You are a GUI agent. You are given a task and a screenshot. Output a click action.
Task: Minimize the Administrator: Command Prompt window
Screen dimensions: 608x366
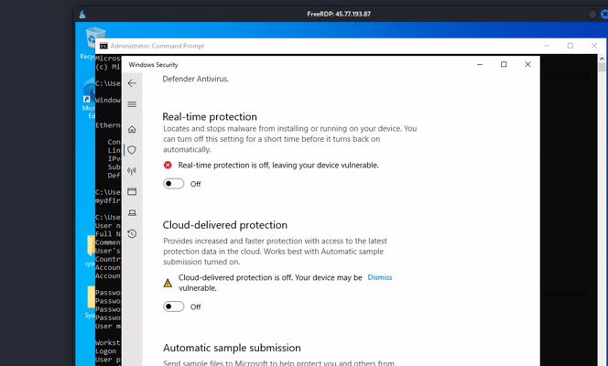547,46
